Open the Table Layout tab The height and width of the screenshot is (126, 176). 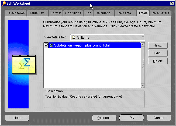coord(38,13)
